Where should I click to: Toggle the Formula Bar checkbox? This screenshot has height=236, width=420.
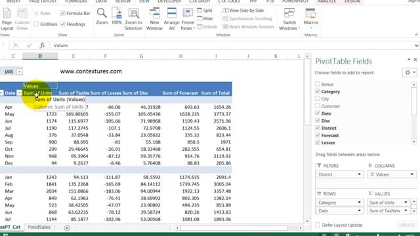(x=62, y=13)
